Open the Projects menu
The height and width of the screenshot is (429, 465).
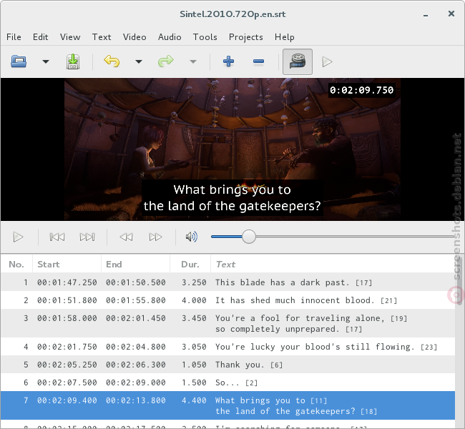click(x=245, y=37)
